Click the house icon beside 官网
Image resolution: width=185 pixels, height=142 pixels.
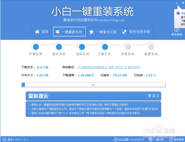(37, 32)
